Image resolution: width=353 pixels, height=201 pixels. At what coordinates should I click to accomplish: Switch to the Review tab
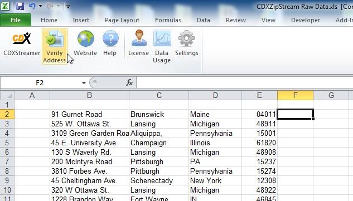236,20
